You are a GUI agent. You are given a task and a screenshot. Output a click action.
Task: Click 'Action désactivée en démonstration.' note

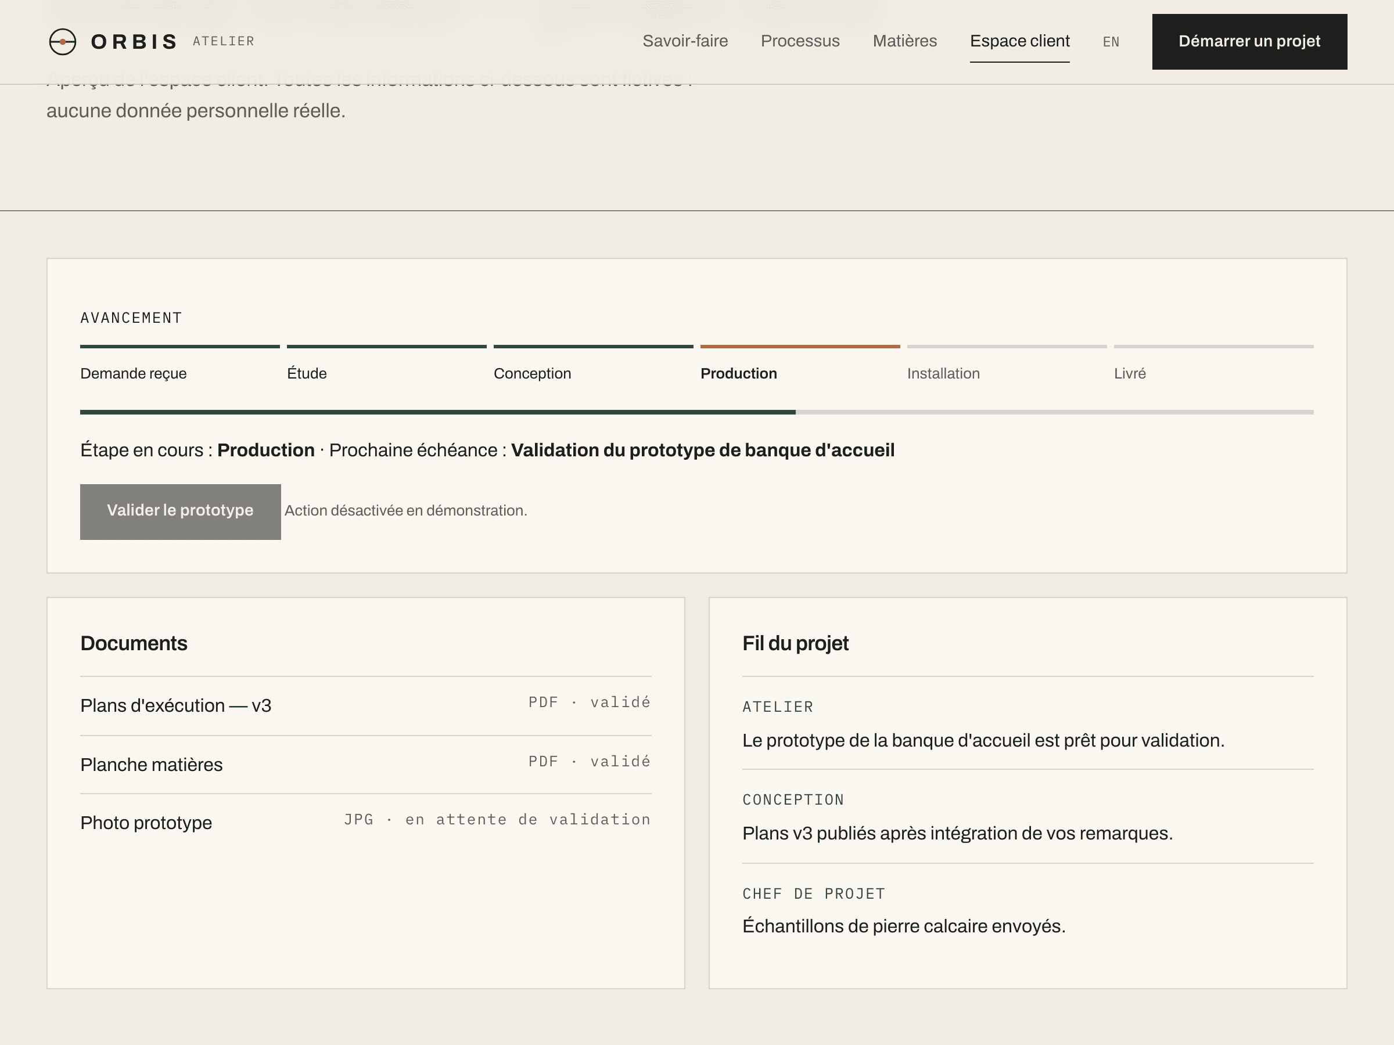[406, 510]
